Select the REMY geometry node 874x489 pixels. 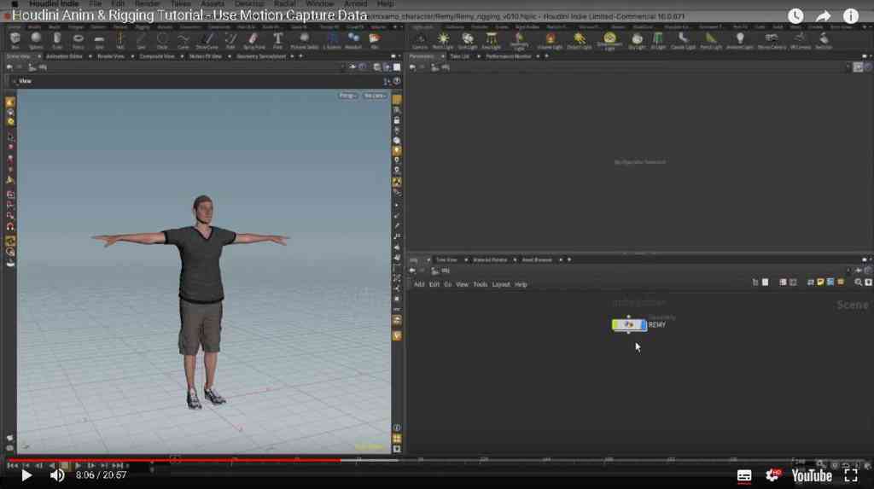pyautogui.click(x=629, y=324)
